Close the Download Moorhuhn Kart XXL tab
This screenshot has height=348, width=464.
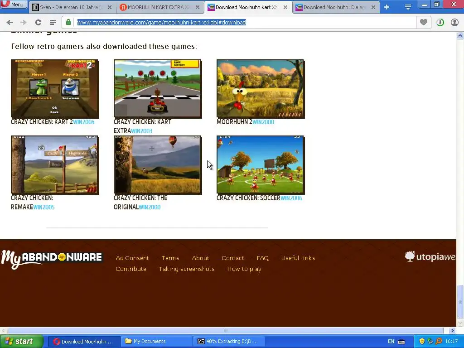click(x=285, y=7)
